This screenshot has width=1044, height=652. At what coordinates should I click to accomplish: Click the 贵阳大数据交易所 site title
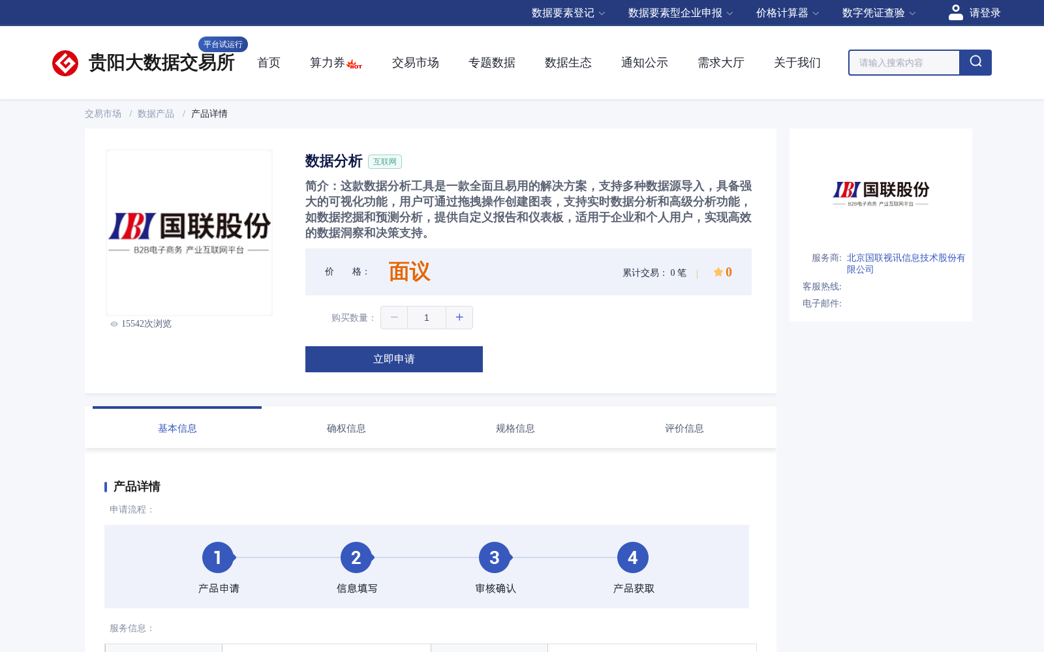click(161, 63)
